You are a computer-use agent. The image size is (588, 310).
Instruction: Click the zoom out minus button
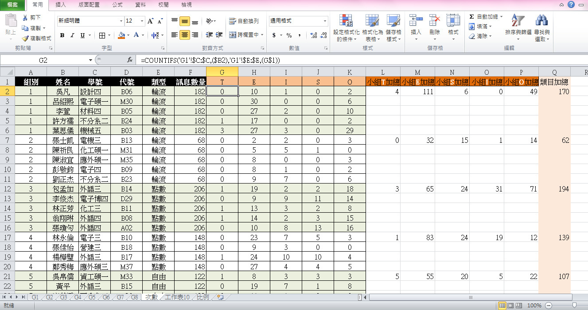pos(549,306)
